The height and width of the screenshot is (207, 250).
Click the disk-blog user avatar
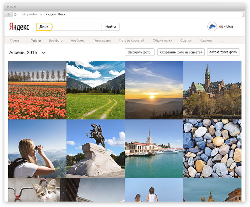pos(212,27)
